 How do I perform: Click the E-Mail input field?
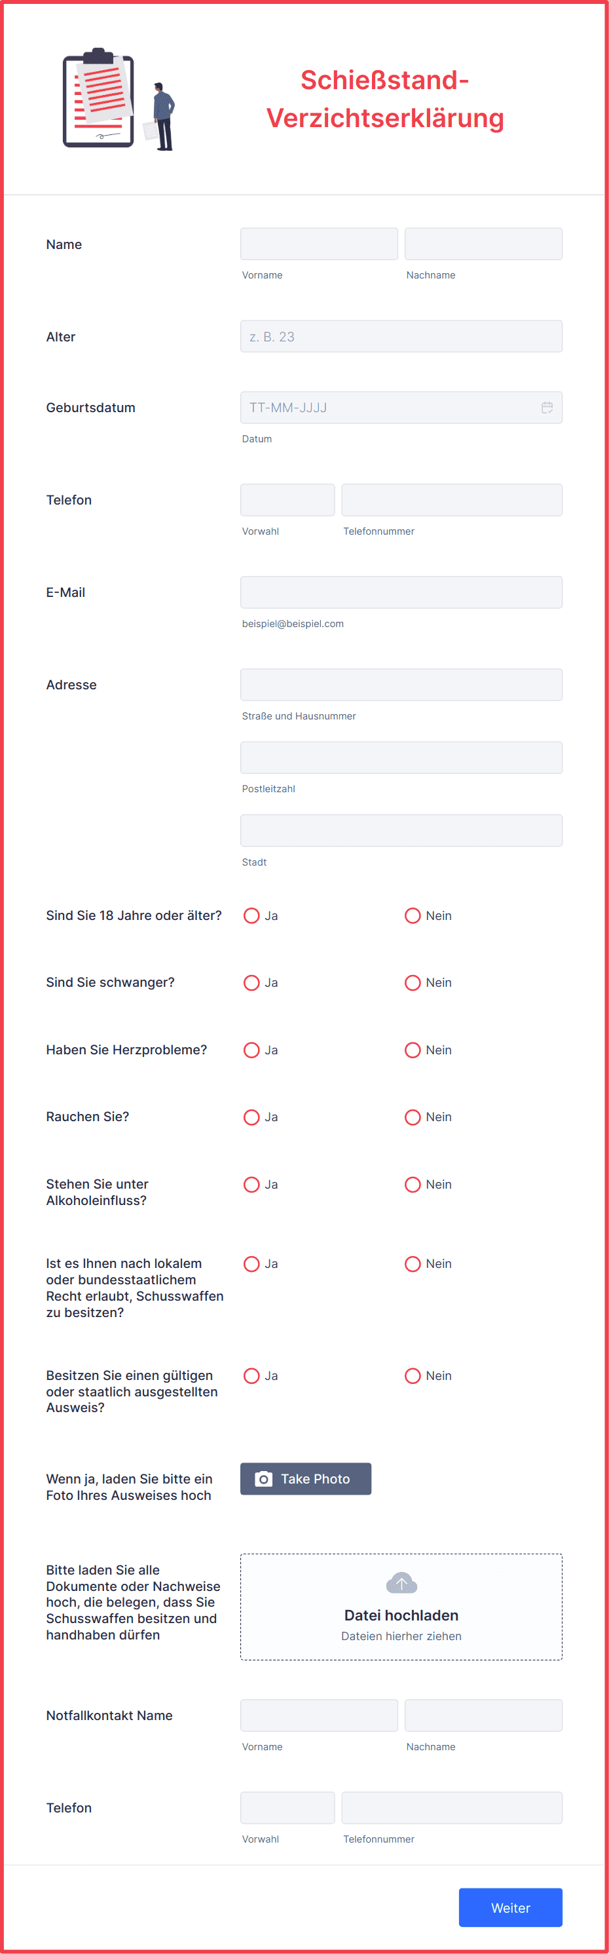click(x=401, y=592)
